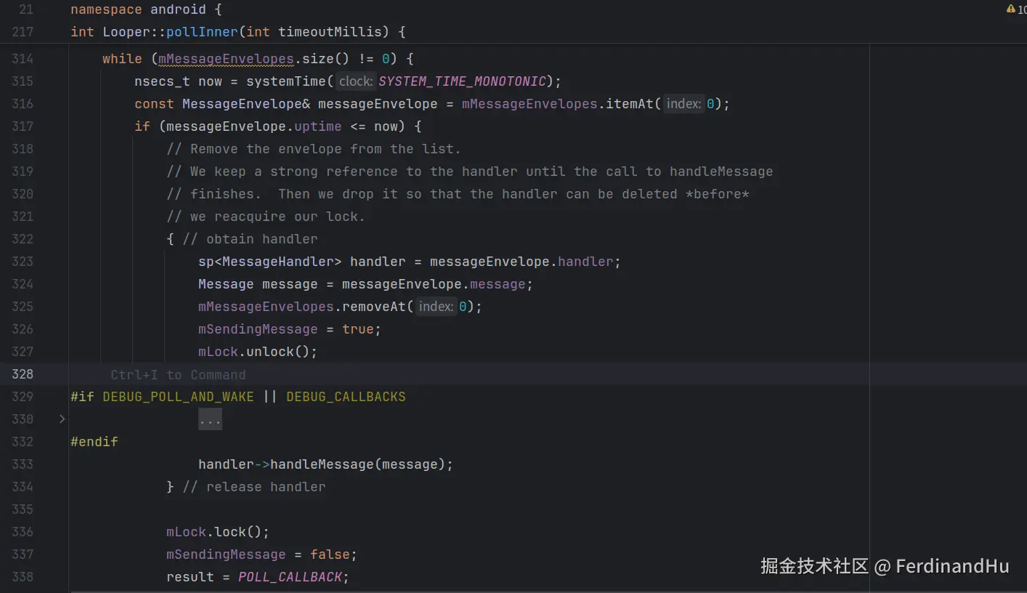Image resolution: width=1027 pixels, height=593 pixels.
Task: Click the 'false' literal on line 337
Action: click(x=330, y=554)
